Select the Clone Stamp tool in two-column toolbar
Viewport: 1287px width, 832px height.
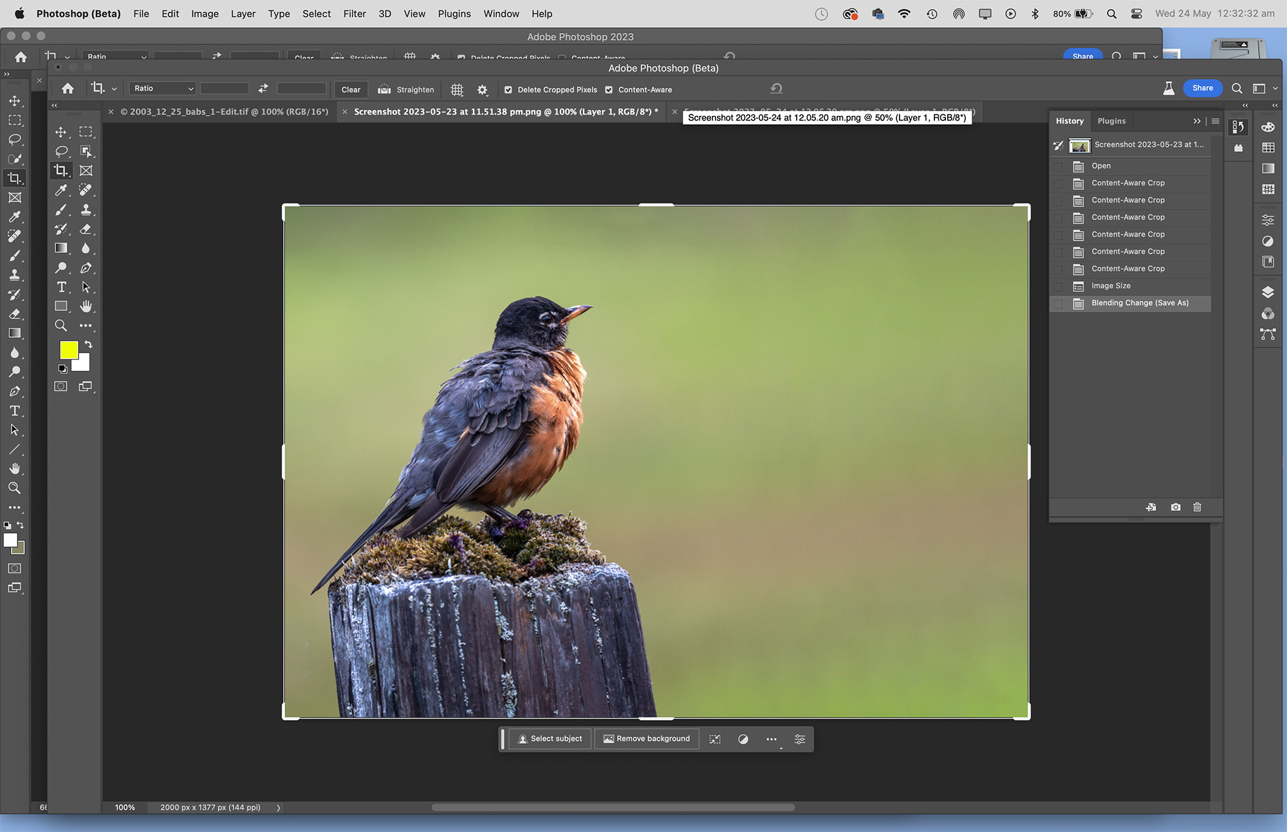point(86,210)
